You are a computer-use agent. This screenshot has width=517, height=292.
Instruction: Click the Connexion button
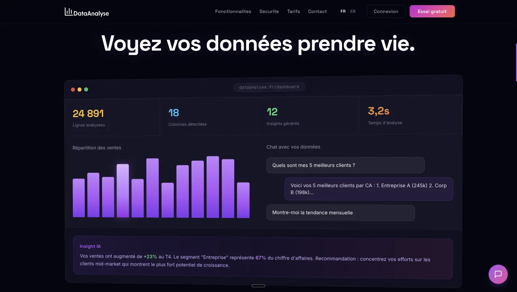(x=386, y=11)
